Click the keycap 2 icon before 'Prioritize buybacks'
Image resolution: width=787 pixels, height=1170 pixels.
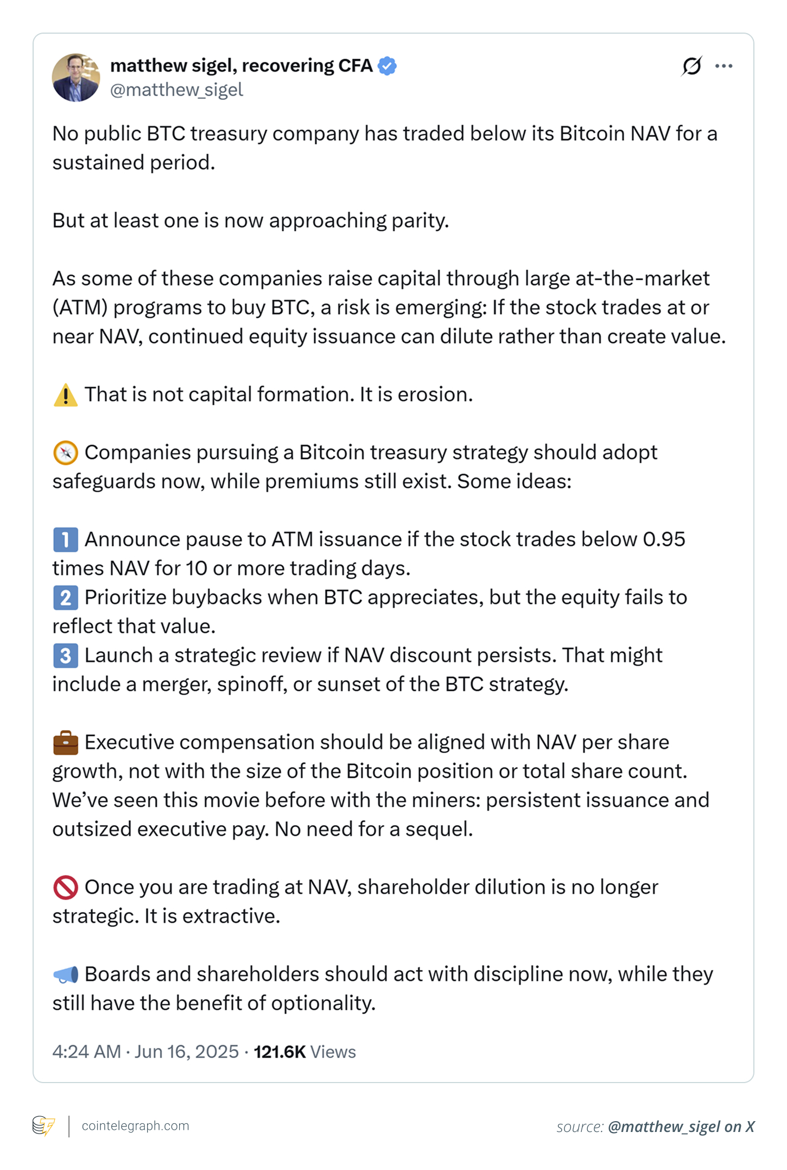coord(65,597)
